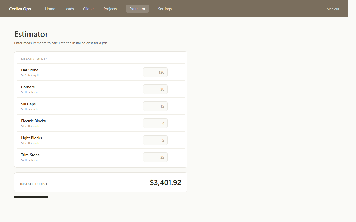Click the Trim Stone linear ft input
Viewport: 356px width, 222px height.
click(155, 157)
